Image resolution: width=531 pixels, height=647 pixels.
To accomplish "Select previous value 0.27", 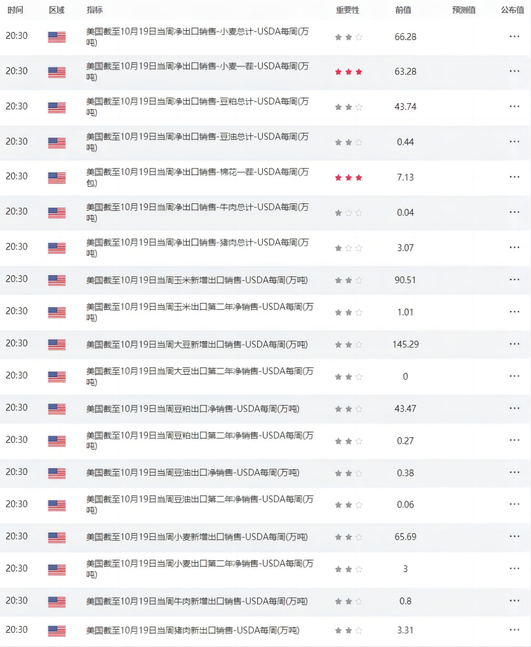I will tap(405, 441).
